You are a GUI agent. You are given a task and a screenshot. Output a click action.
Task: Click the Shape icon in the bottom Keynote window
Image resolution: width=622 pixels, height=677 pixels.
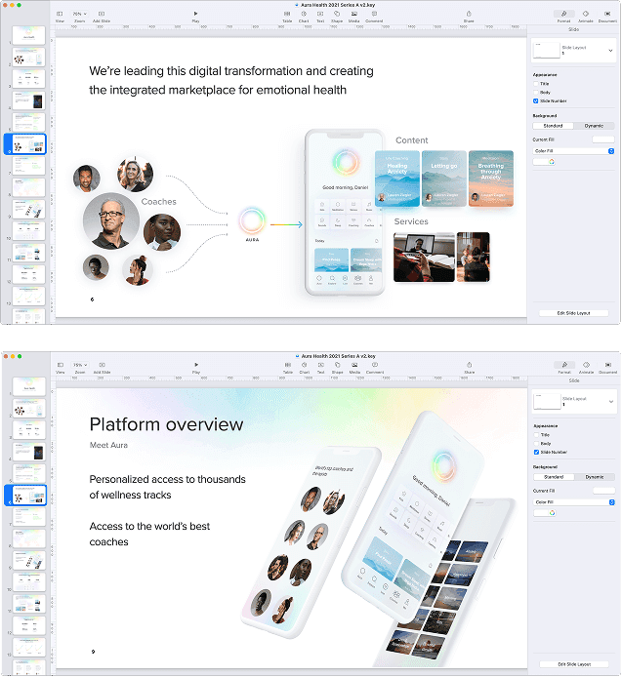(x=338, y=365)
